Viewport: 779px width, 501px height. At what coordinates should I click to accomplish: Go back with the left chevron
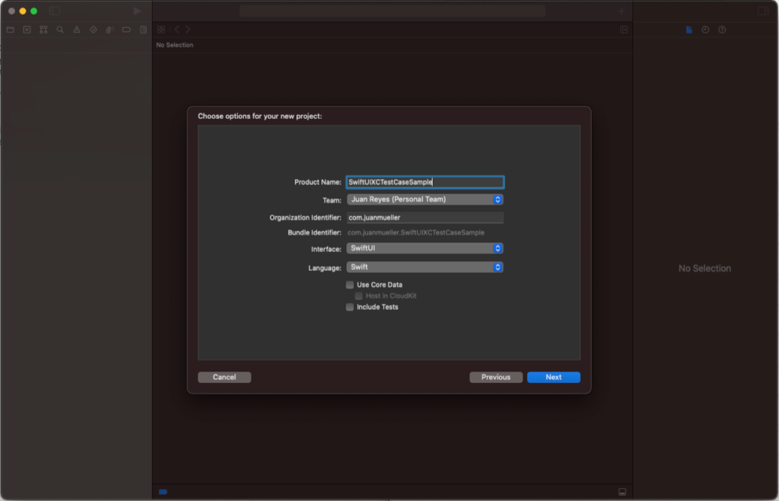click(176, 30)
